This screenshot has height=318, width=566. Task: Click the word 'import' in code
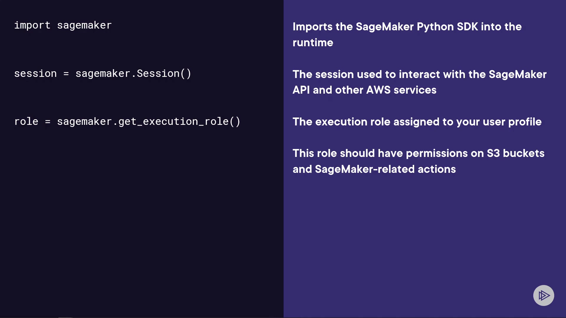tap(32, 25)
